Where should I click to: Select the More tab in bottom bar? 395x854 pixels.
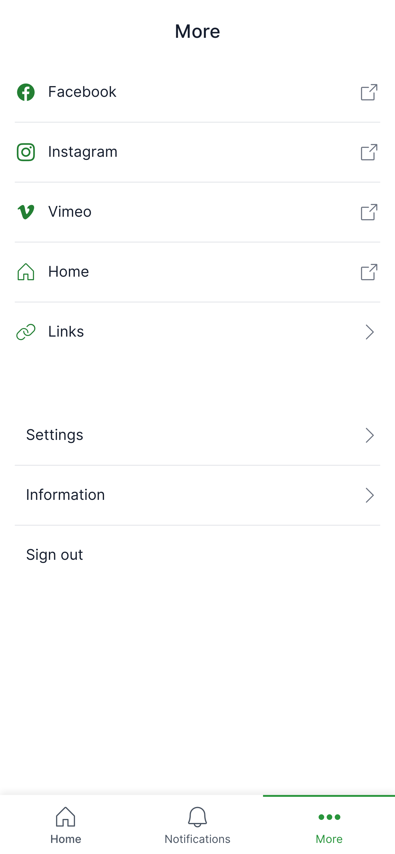point(329,825)
